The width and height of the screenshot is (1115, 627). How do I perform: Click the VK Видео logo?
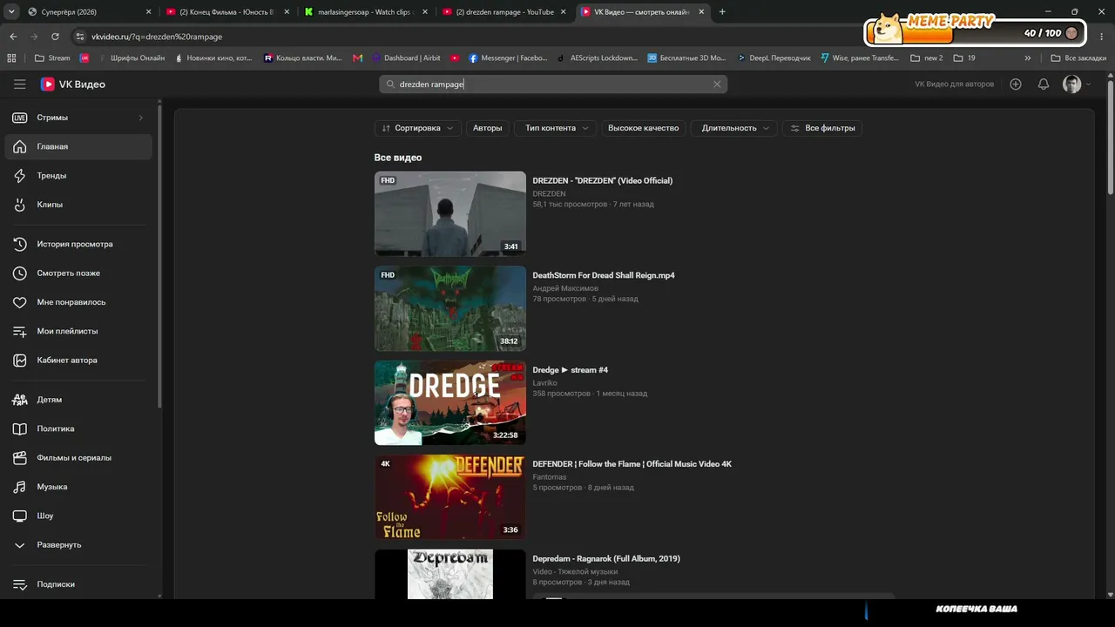pos(73,84)
